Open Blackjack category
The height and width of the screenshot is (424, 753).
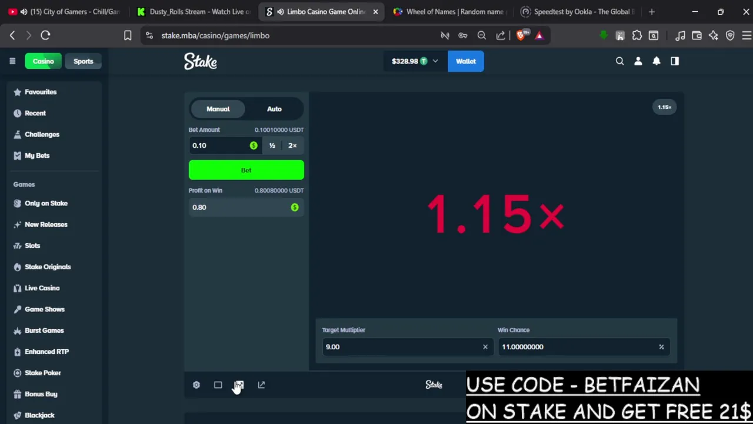click(x=39, y=415)
